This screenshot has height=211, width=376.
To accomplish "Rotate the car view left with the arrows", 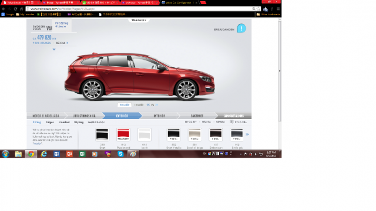I will (x=148, y=105).
